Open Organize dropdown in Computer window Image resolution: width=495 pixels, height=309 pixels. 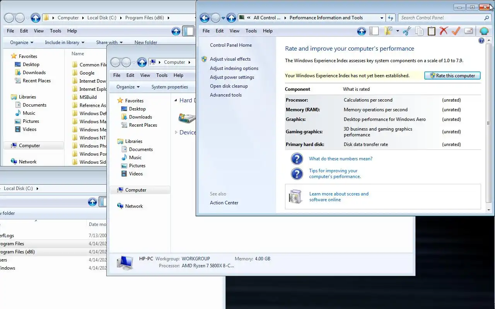(128, 87)
